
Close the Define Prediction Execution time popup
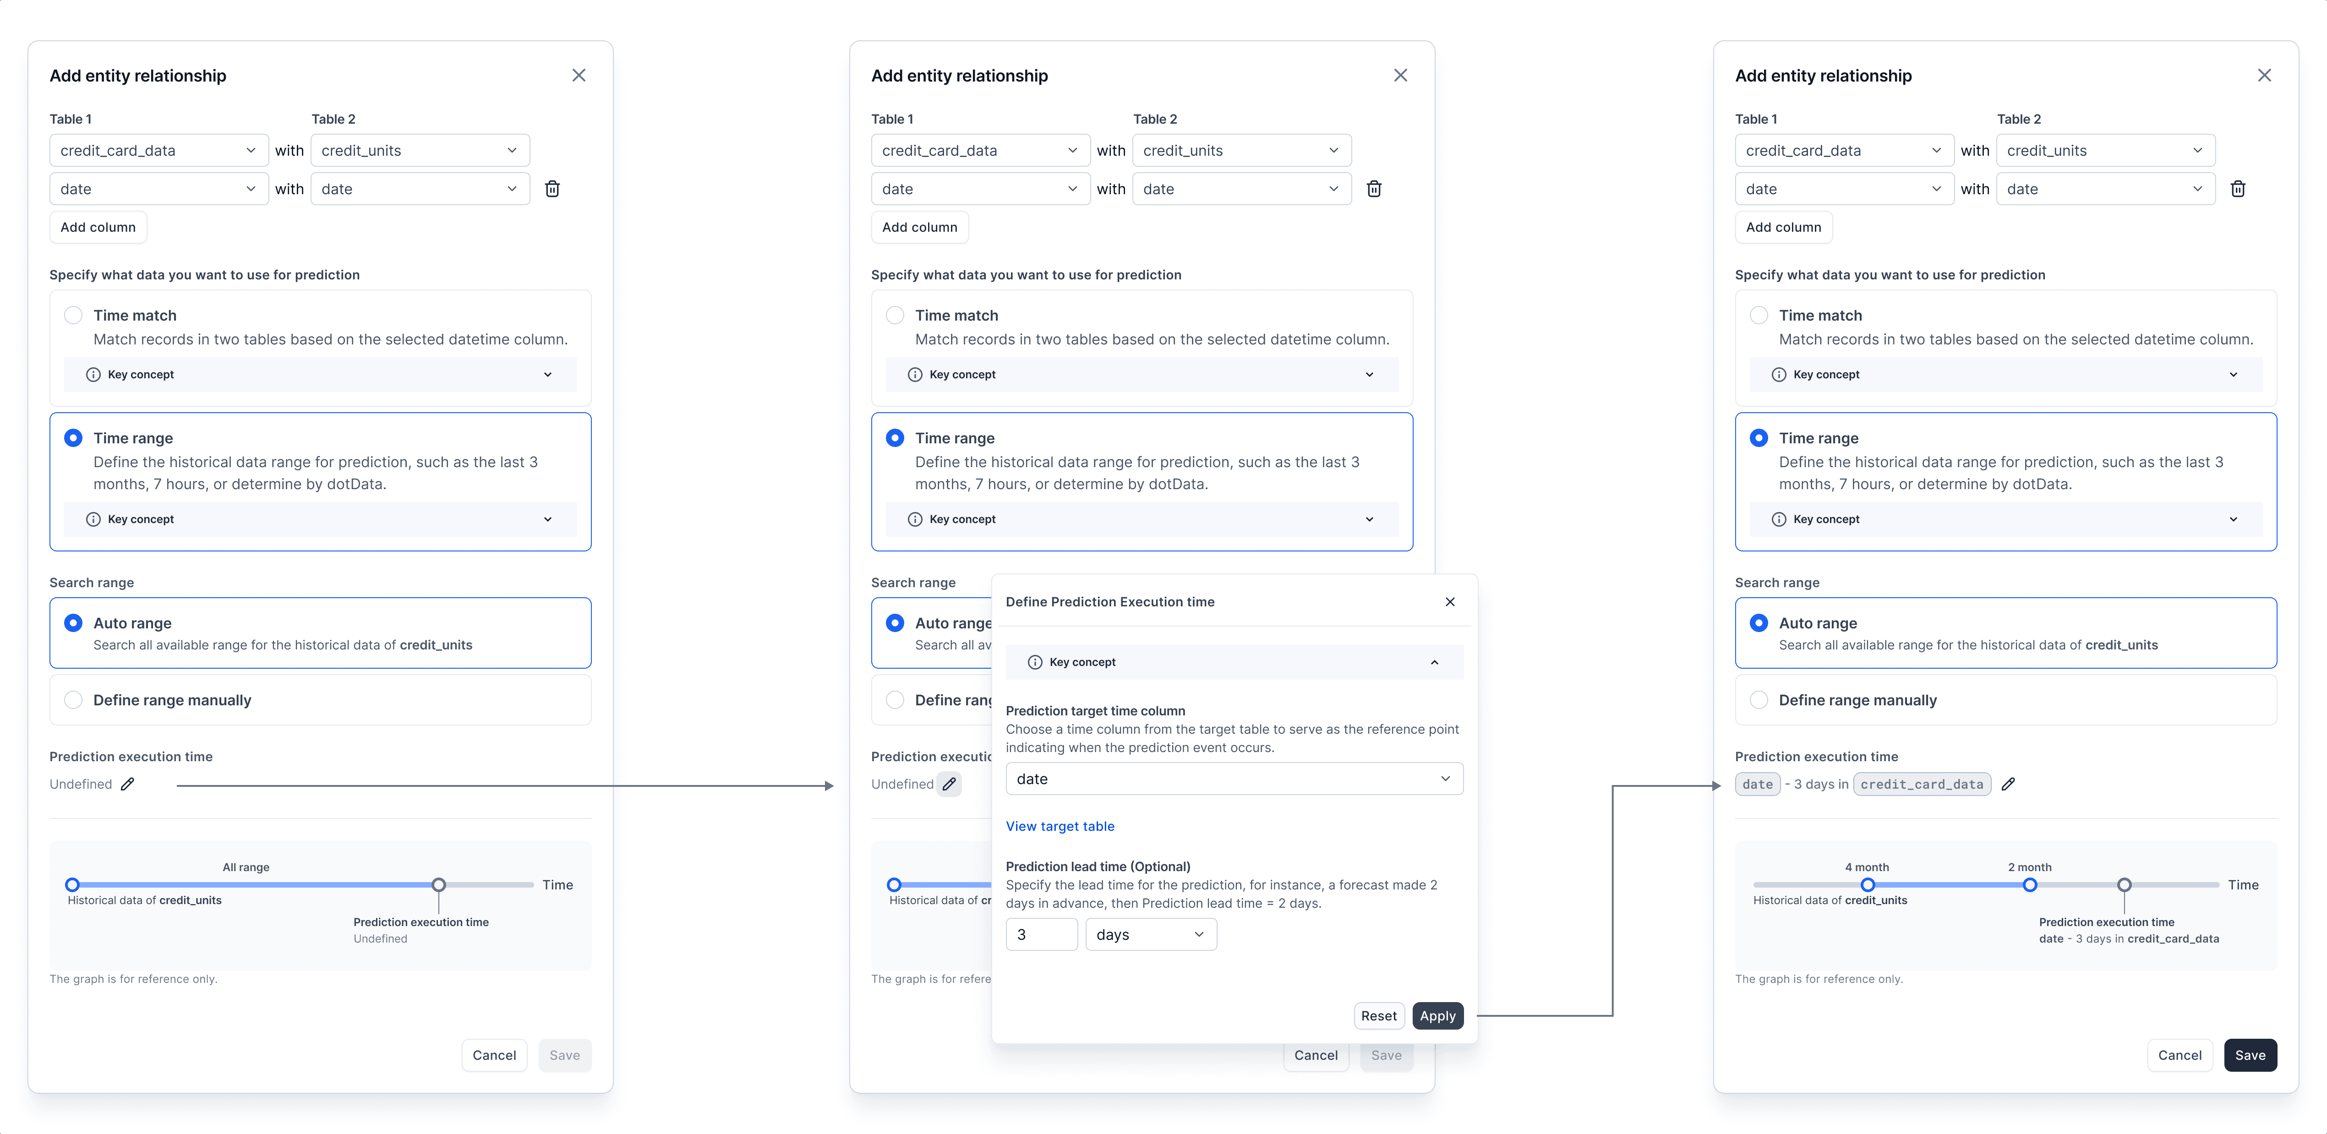point(1449,601)
